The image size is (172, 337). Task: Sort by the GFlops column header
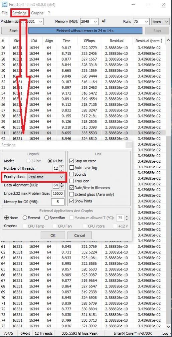pos(89,40)
